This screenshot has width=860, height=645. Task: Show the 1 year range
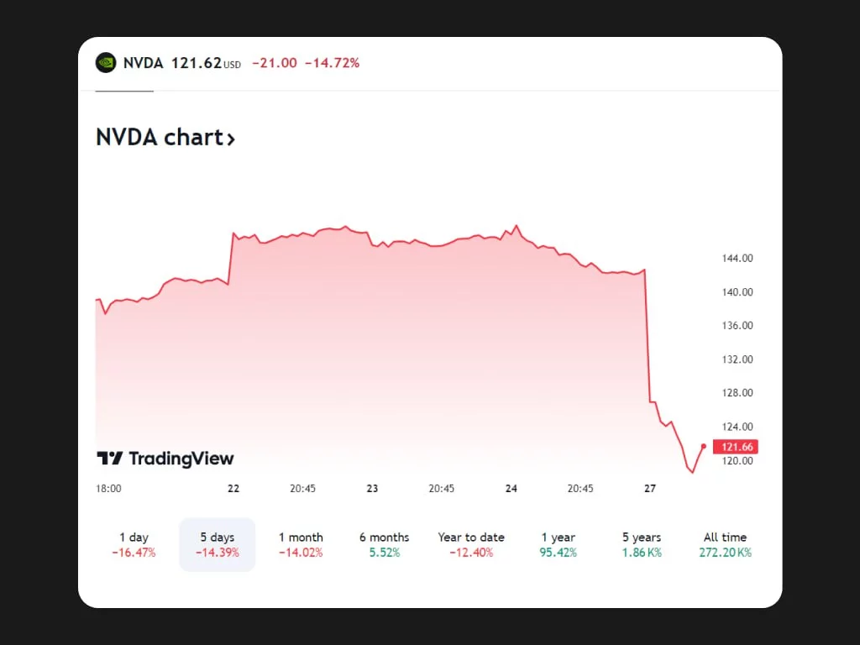558,544
